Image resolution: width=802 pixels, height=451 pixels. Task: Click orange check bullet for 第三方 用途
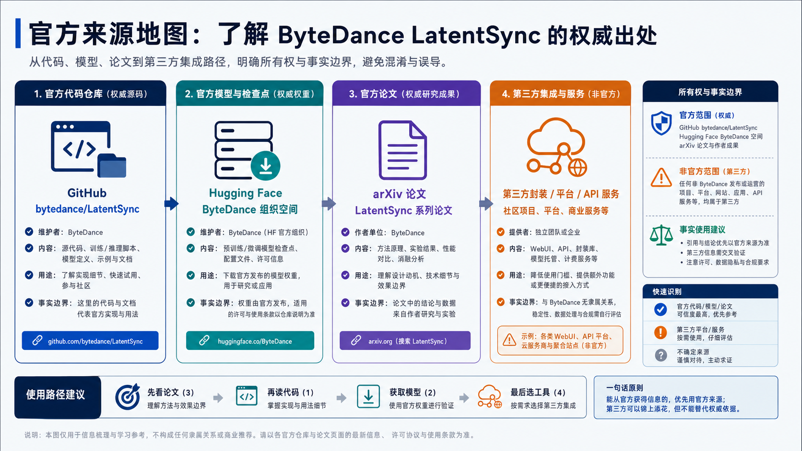tap(500, 275)
